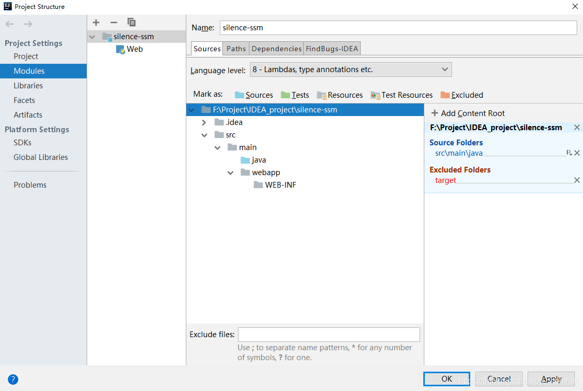The height and width of the screenshot is (391, 583).
Task: Edit src\main\java package prefix properties icon
Action: [x=569, y=153]
